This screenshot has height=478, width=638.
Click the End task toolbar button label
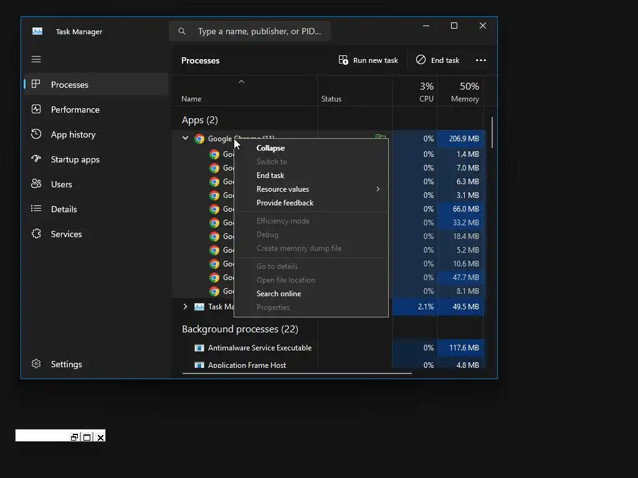click(445, 60)
